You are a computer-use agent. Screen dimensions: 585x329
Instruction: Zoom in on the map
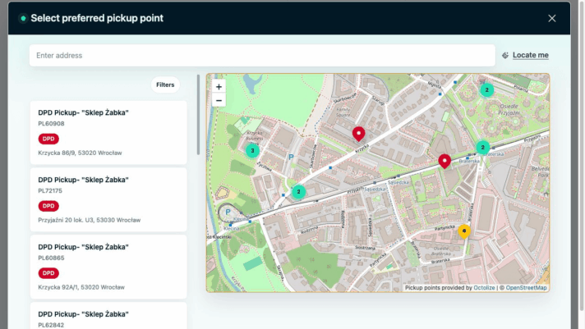pyautogui.click(x=219, y=87)
